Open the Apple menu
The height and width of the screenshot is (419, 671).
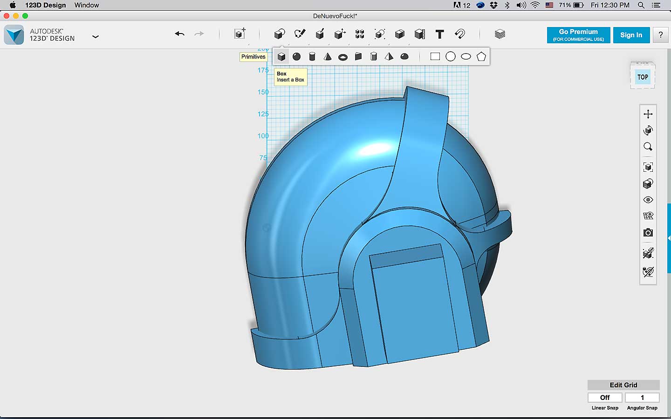[x=13, y=5]
